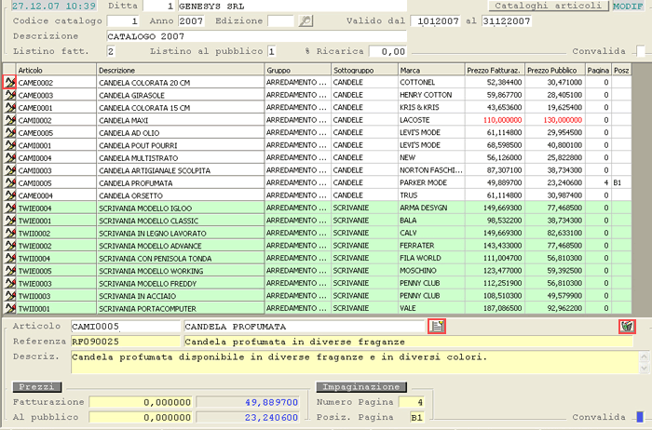Click the % Ricarica field

point(387,51)
